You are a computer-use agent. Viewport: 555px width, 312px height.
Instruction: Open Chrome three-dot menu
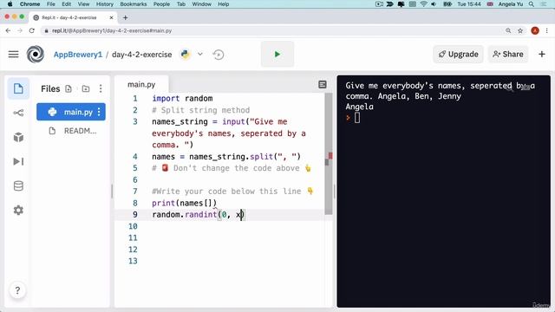click(x=547, y=31)
